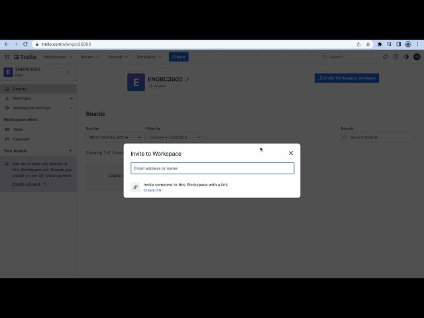Bookmark this page with the star
424x318 pixels.
(x=368, y=44)
